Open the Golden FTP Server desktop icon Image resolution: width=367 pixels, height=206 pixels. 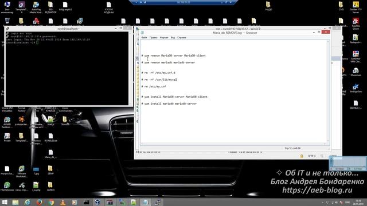point(356,7)
